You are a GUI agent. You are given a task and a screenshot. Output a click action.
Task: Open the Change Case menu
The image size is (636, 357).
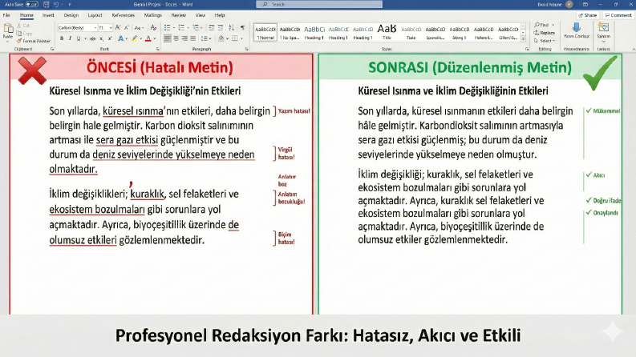click(x=138, y=27)
